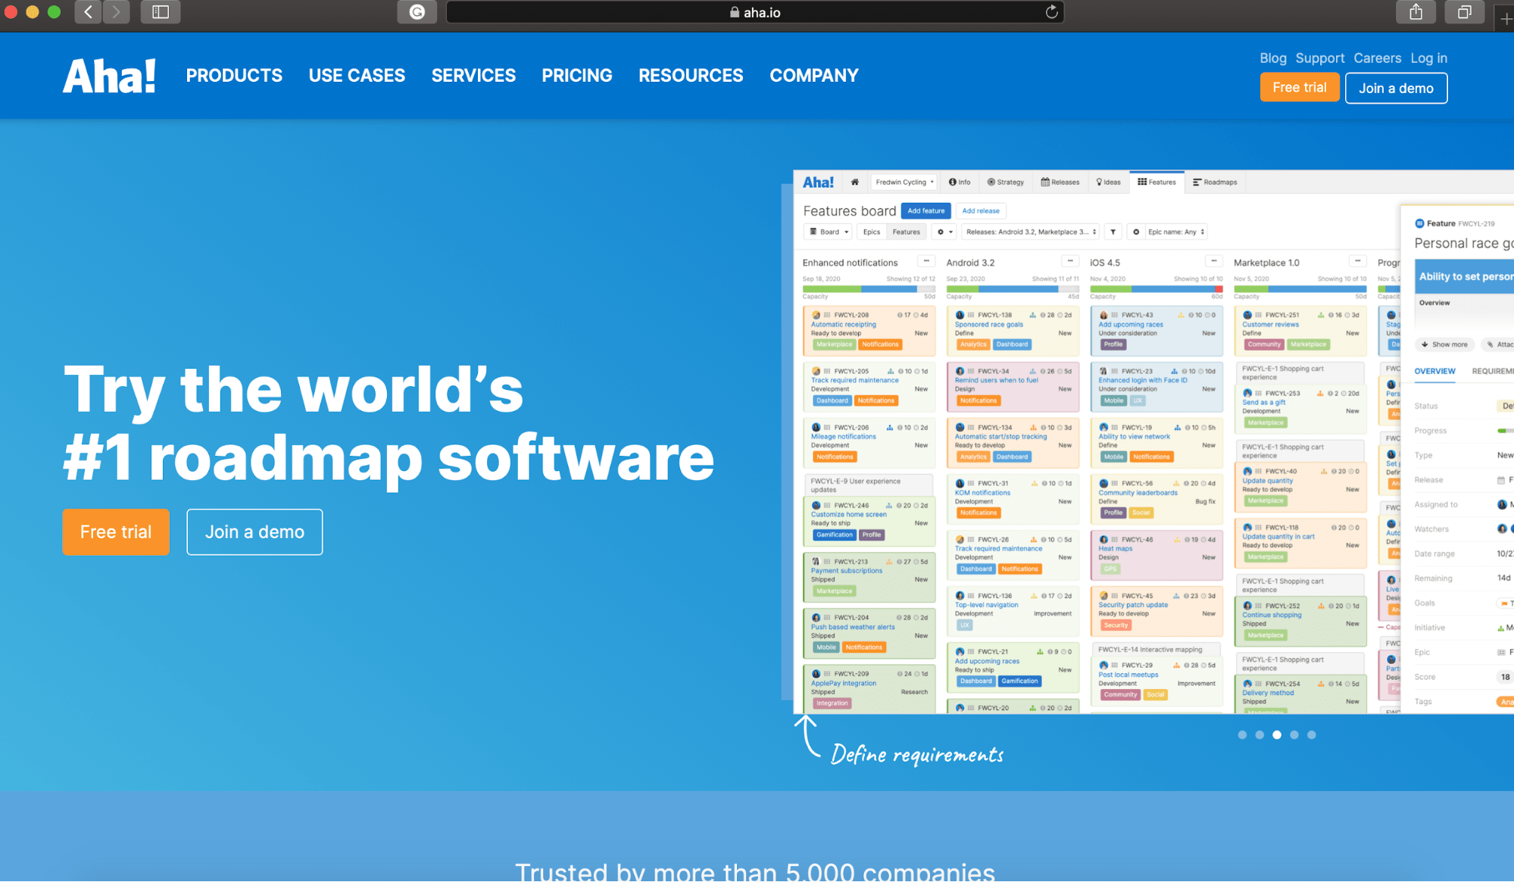
Task: Select the fourth carousel dot
Action: [x=1294, y=735]
